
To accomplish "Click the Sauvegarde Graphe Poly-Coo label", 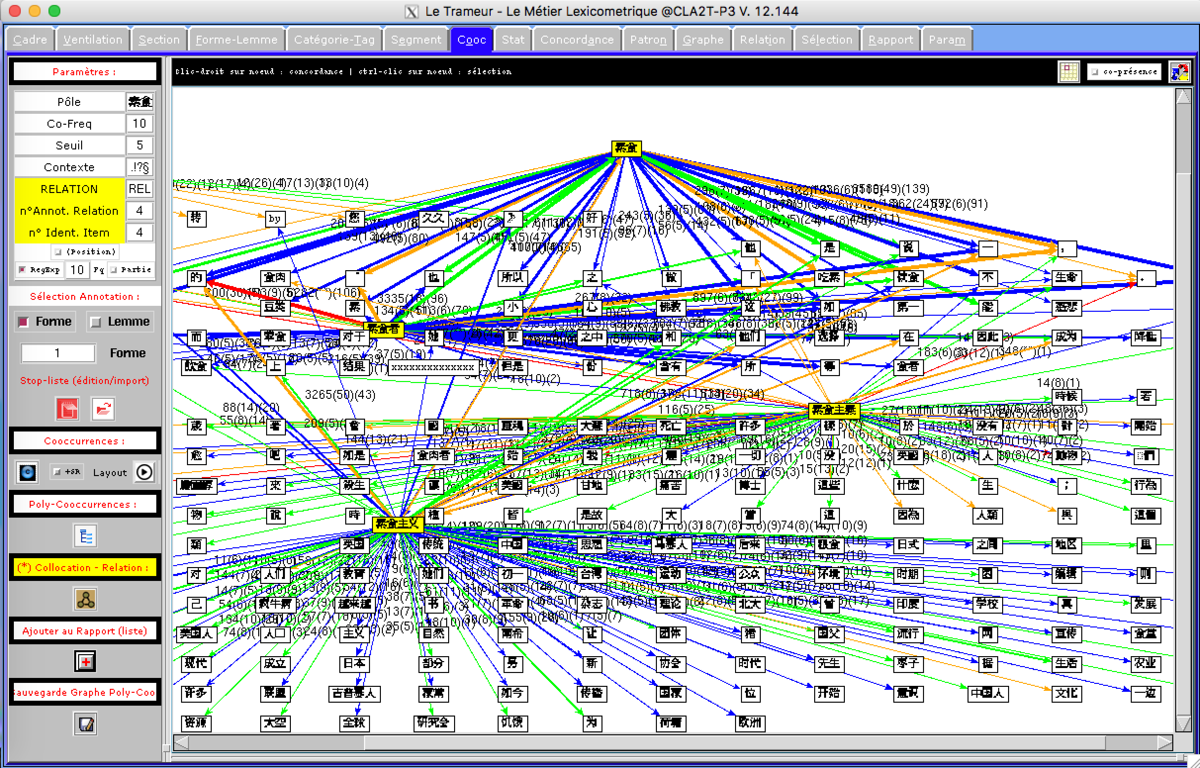I will point(85,693).
